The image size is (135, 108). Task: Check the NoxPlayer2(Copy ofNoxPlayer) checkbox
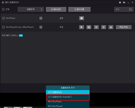(3, 27)
